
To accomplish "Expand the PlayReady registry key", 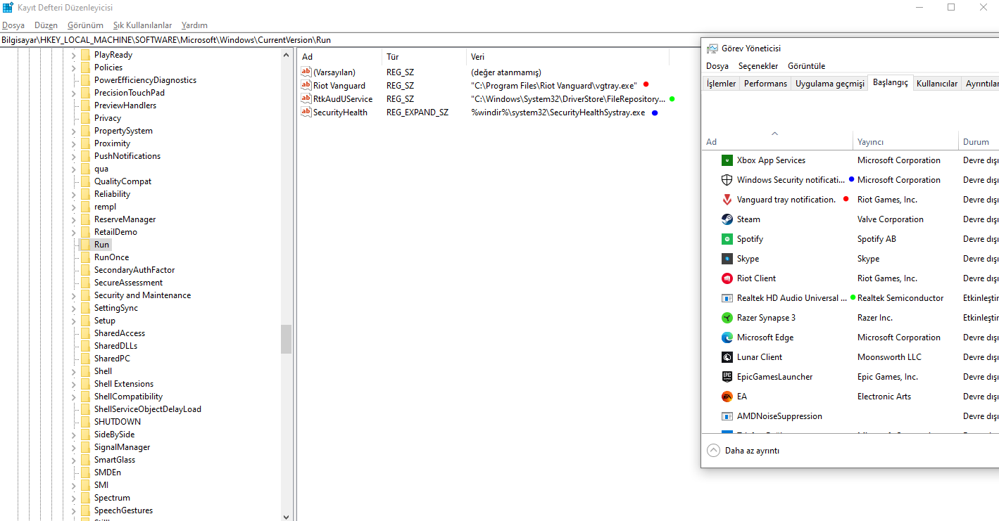I will click(73, 55).
